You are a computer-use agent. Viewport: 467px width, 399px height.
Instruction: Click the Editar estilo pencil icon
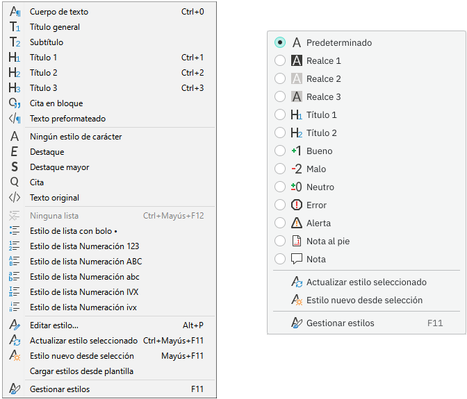click(x=15, y=325)
